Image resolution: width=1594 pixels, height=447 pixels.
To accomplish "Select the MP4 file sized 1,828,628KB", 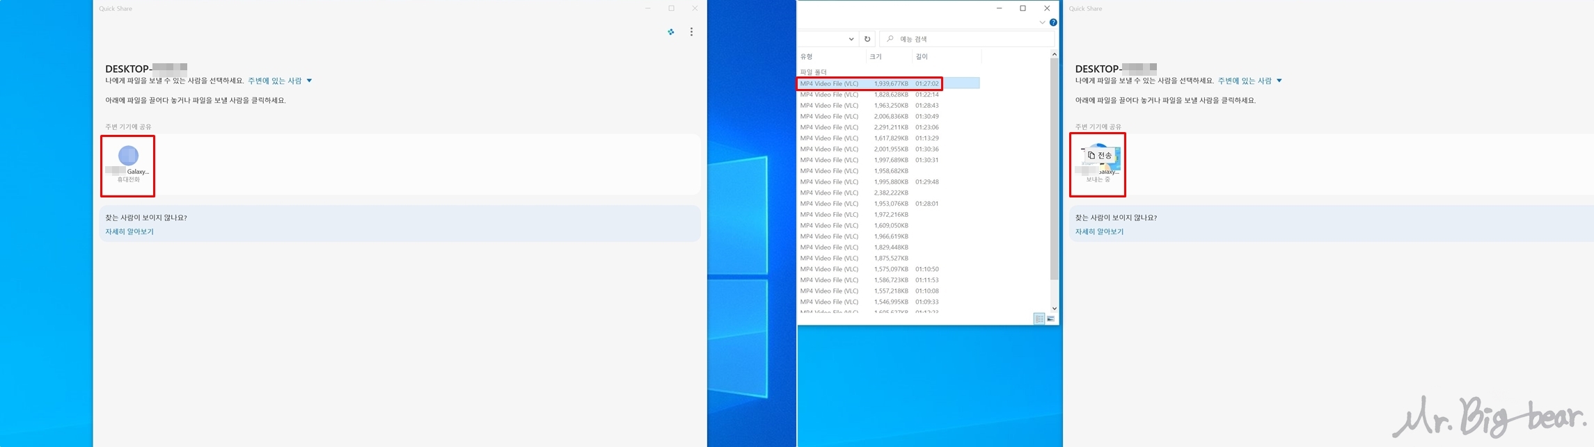I will (888, 95).
